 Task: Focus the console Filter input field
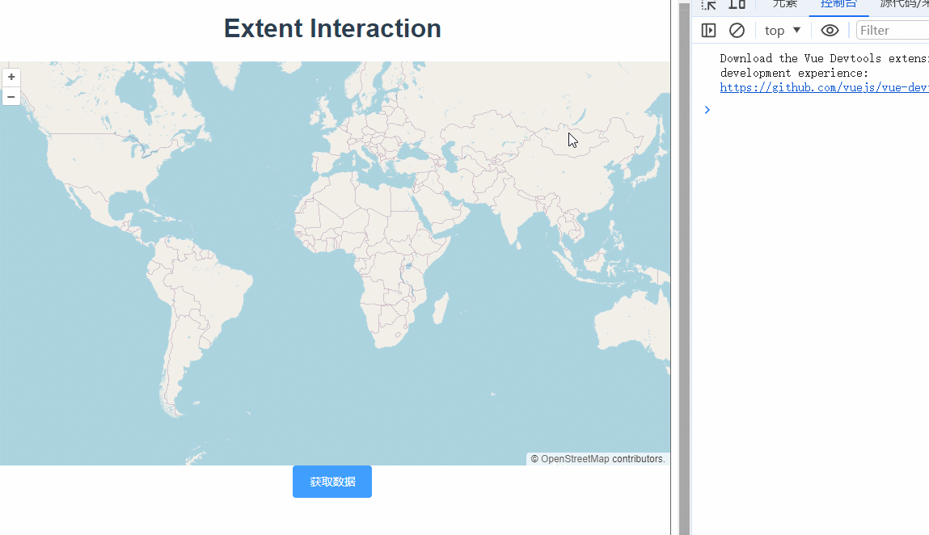click(x=893, y=30)
